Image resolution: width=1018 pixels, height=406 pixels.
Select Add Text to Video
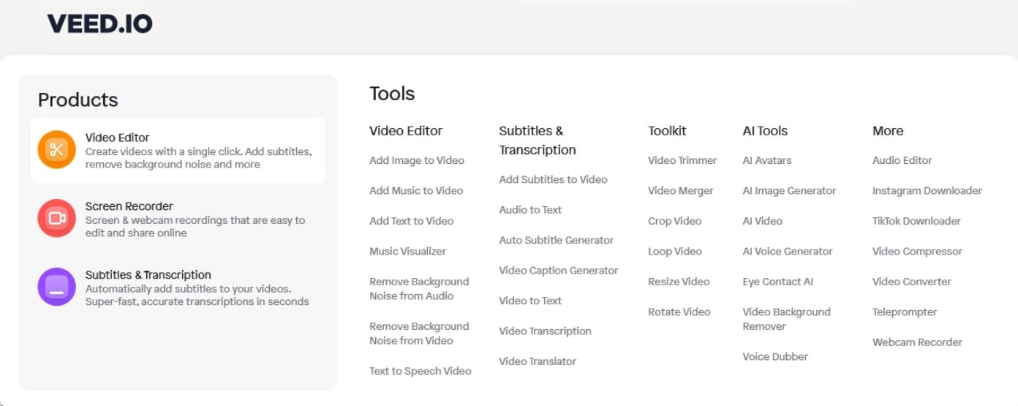(x=412, y=221)
